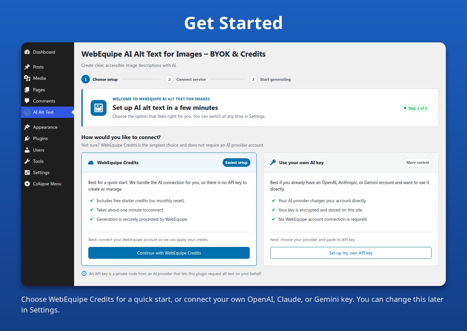Screen dimensions: 467x331
Task: Open the Settings menu label
Action: point(41,172)
